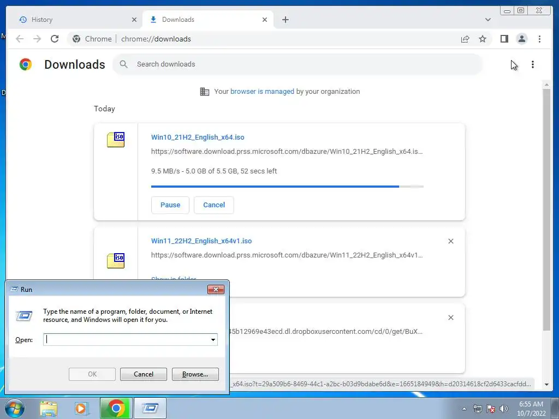Open Windows Explorer from taskbar
The height and width of the screenshot is (419, 559).
coord(49,408)
